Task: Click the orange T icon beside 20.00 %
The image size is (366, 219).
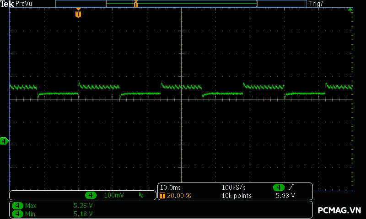Action: 162,195
